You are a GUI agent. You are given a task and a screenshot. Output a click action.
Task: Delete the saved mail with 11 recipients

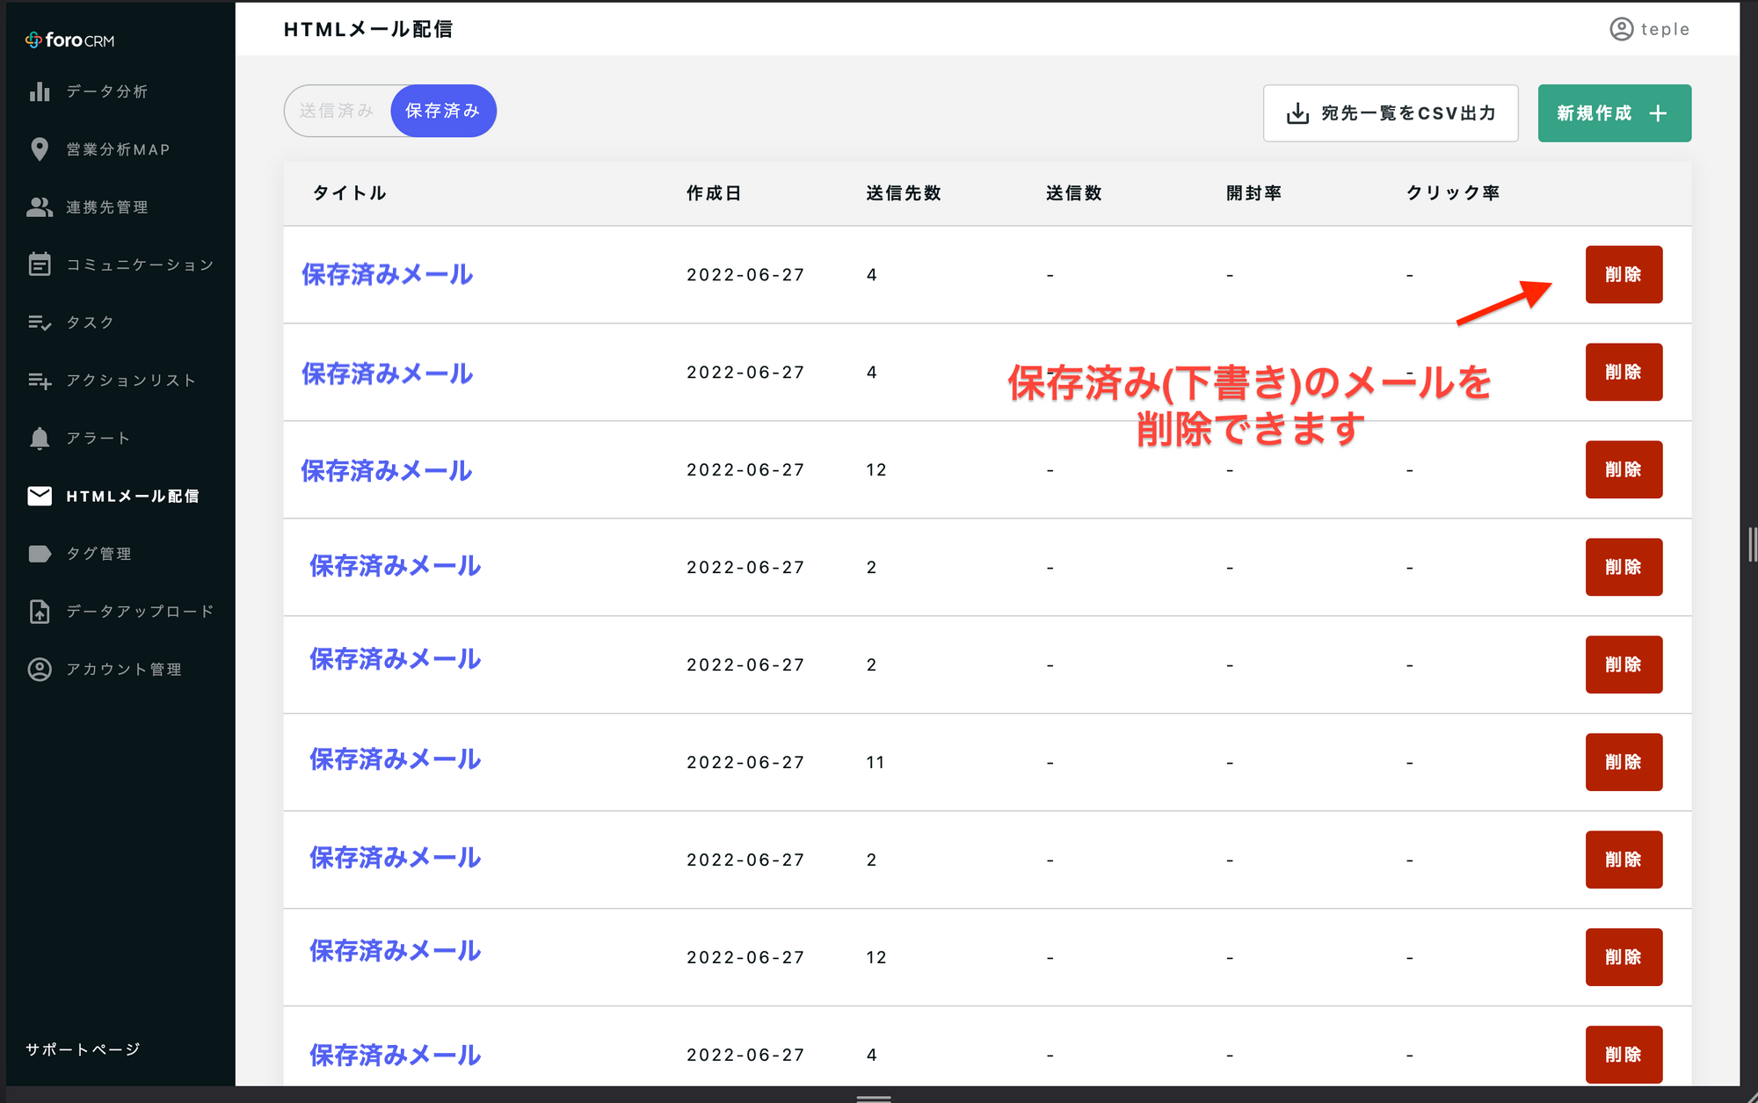pyautogui.click(x=1624, y=762)
